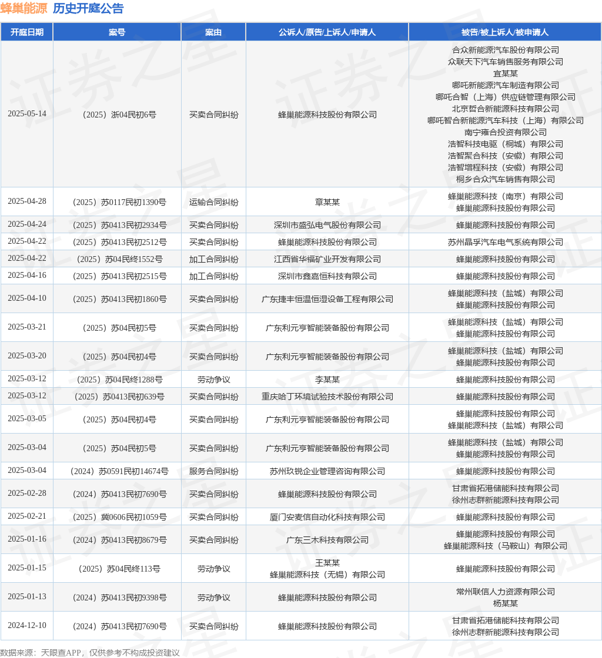This screenshot has width=602, height=658.
Task: Select the 案由 column header
Action: pyautogui.click(x=213, y=32)
